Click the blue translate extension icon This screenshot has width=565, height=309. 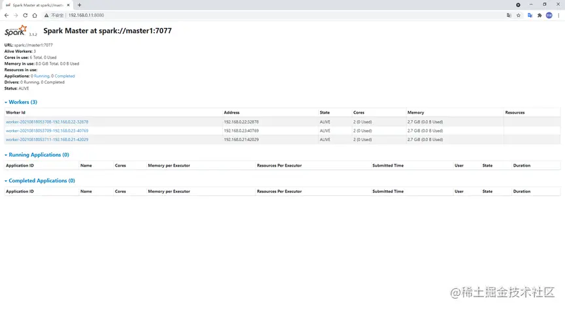530,15
